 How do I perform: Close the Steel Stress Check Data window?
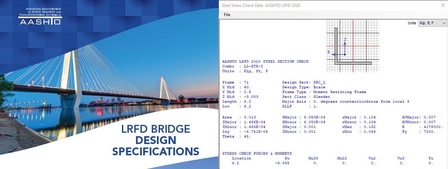tap(441, 5)
